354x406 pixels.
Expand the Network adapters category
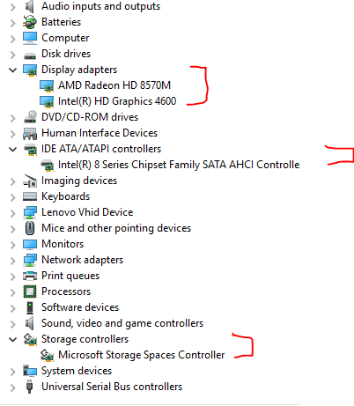pos(12,260)
